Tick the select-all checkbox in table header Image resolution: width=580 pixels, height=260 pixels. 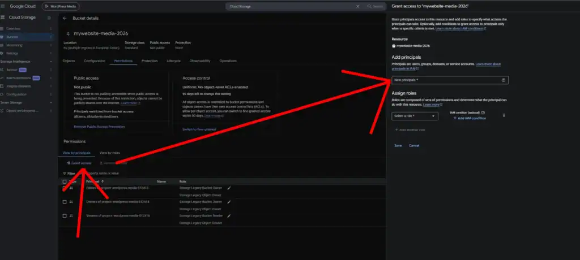[65, 181]
